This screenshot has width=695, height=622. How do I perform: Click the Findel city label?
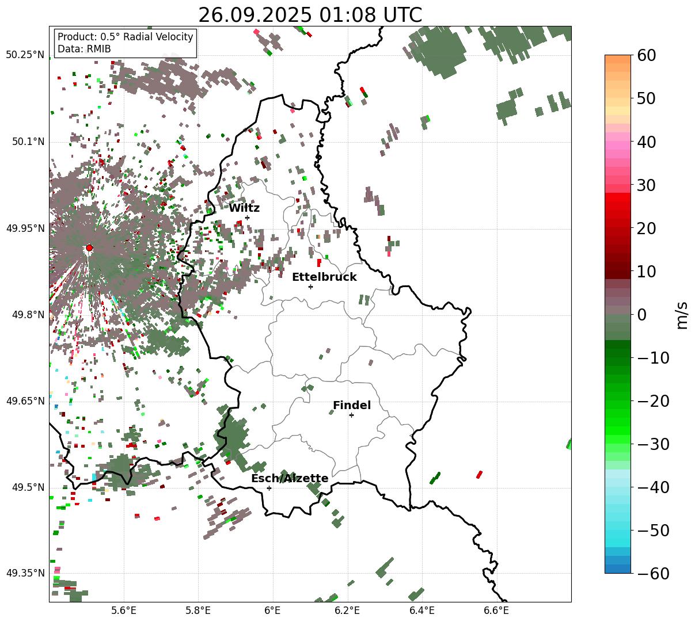tap(352, 406)
